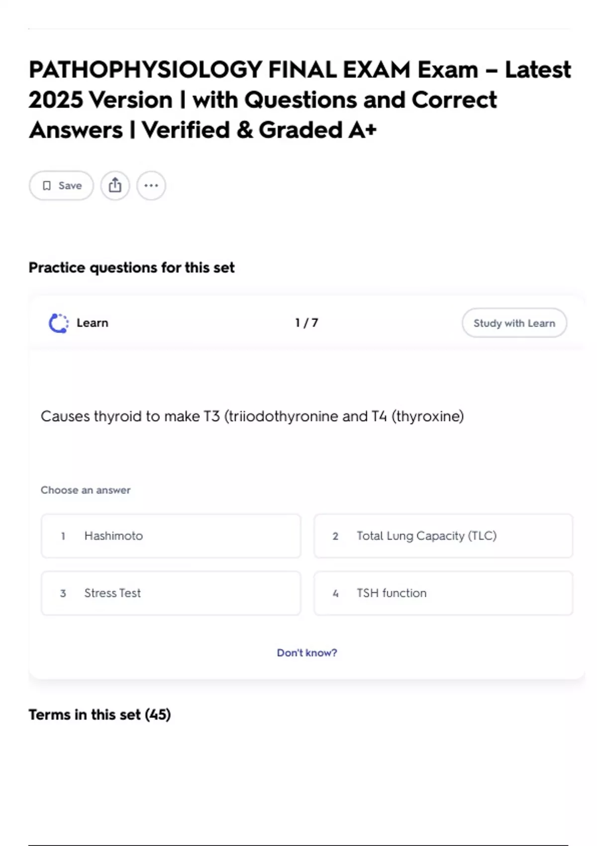The image size is (597, 846).
Task: Select Total Lung Capacity (TLC) answer
Action: pyautogui.click(x=443, y=536)
